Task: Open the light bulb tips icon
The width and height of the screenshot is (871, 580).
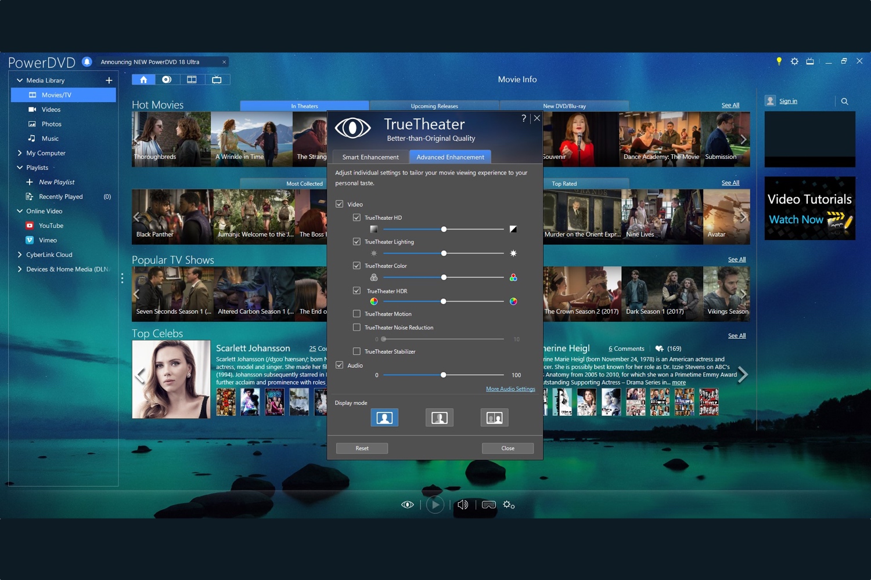Action: click(779, 61)
